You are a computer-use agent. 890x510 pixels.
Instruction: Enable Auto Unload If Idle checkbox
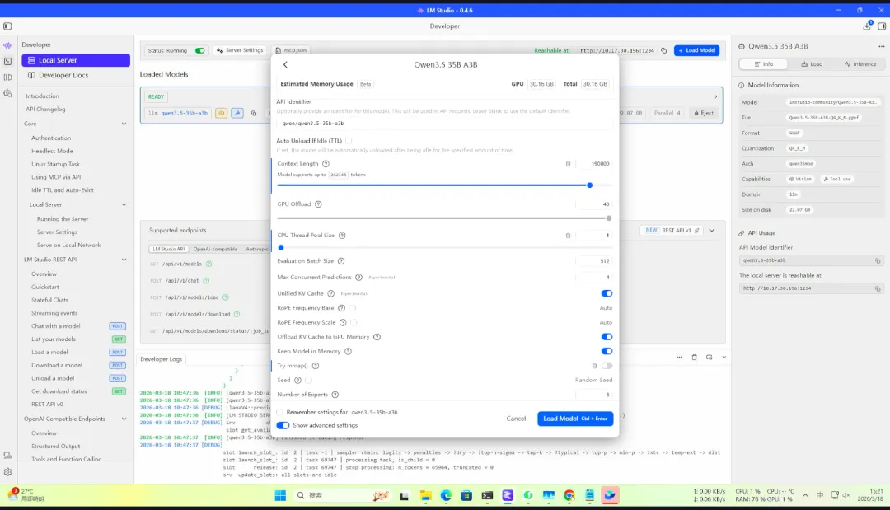click(x=349, y=141)
